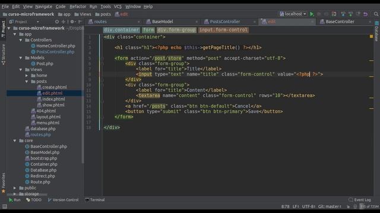The height and width of the screenshot is (213, 380).
Task: Expand the public folder
Action: click(15, 188)
